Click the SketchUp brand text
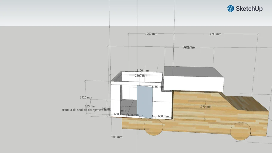The width and height of the screenshot is (272, 153). [249, 9]
